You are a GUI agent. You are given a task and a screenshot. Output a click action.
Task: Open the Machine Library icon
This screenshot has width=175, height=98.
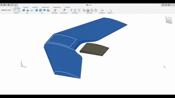click(x=88, y=10)
